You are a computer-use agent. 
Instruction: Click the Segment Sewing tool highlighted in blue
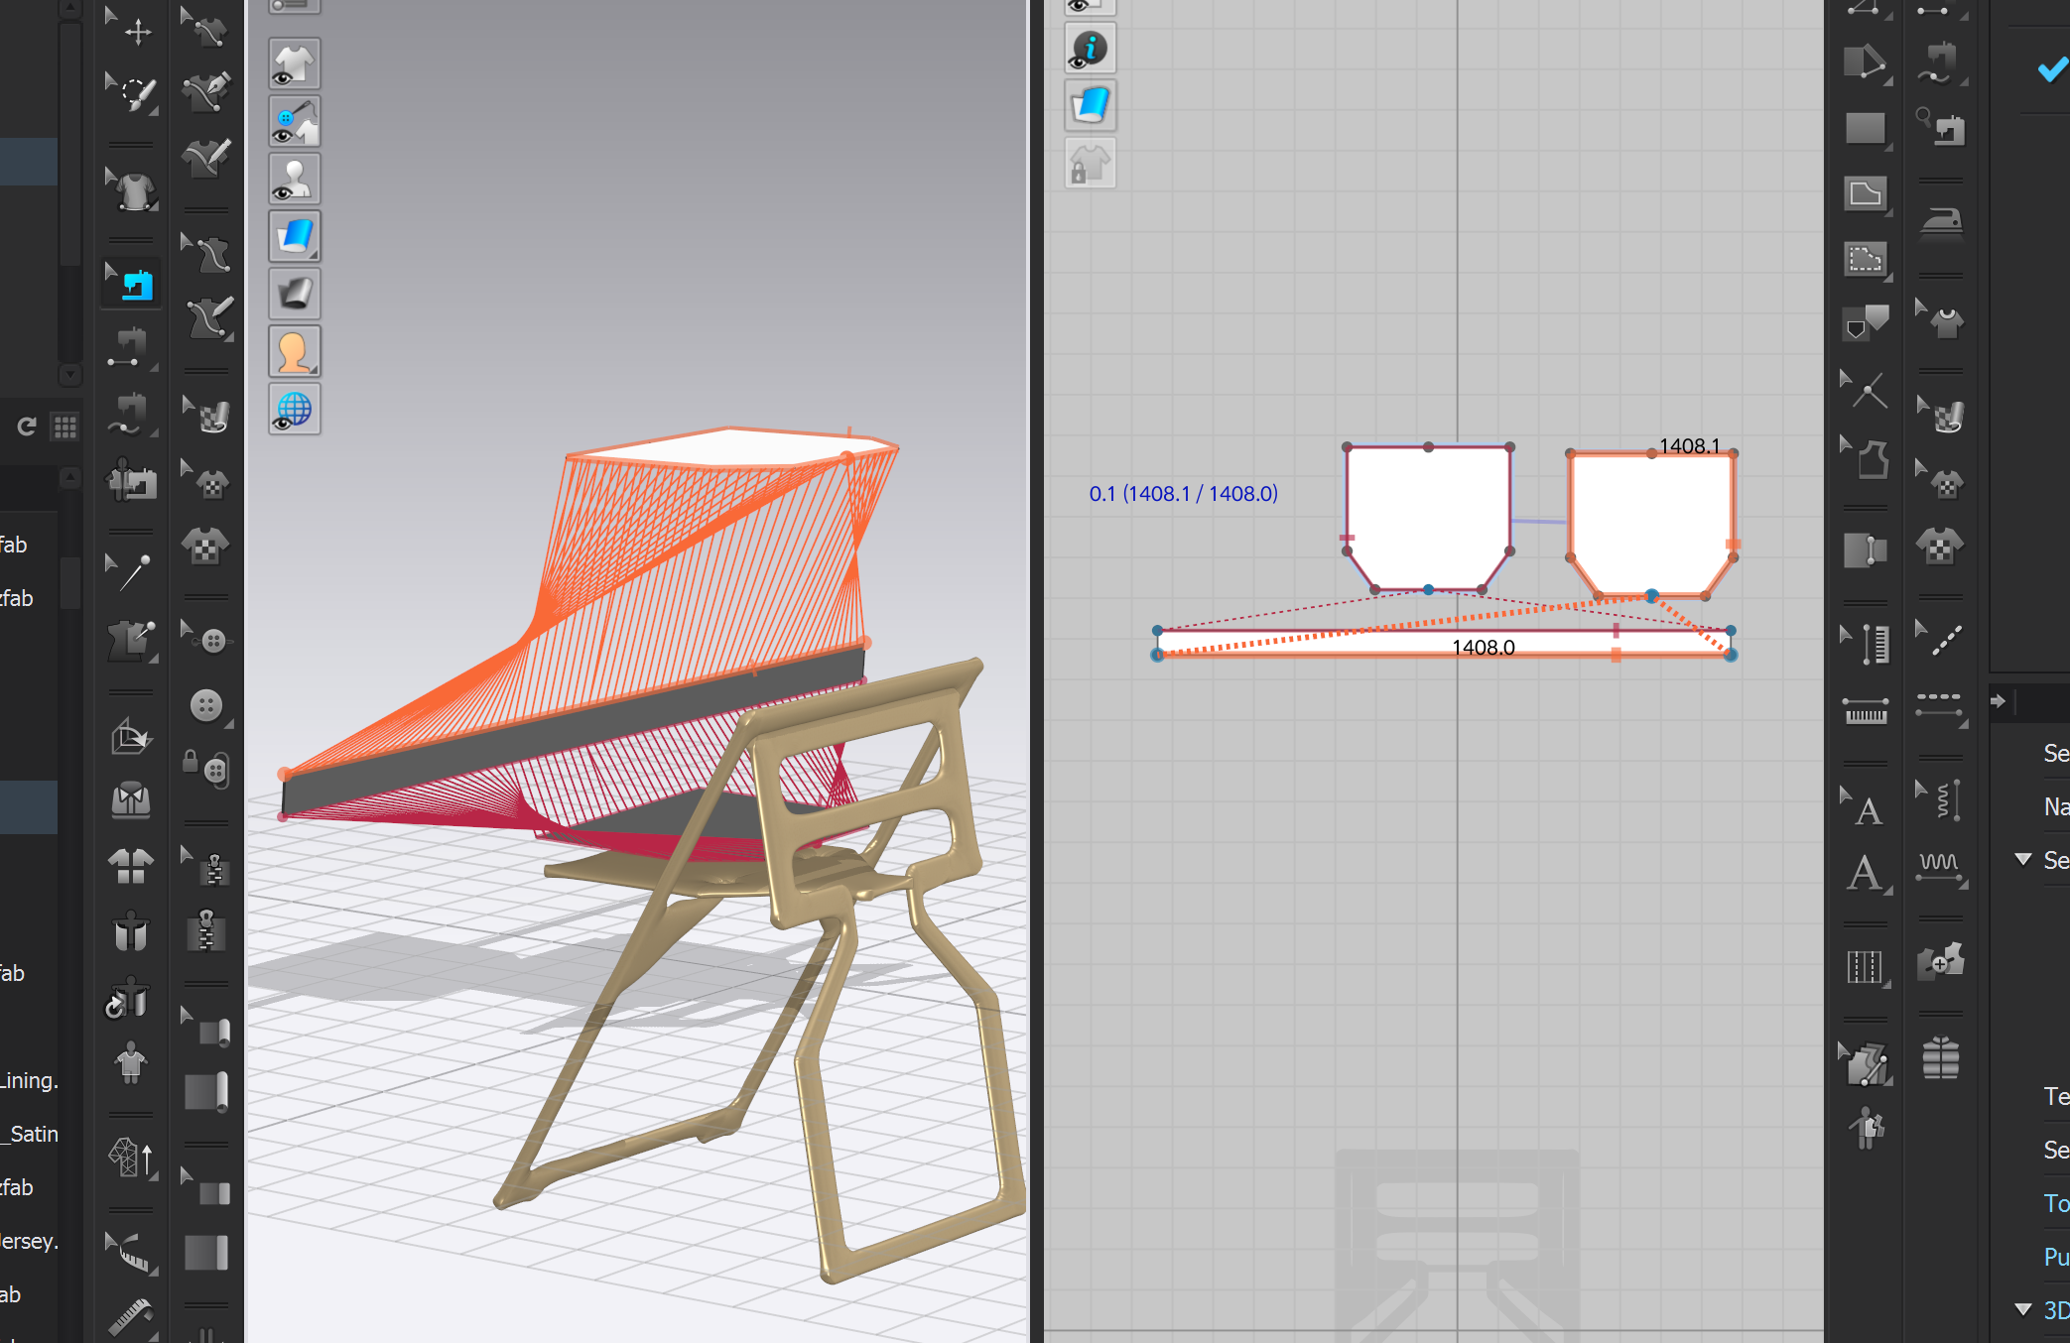pyautogui.click(x=130, y=285)
